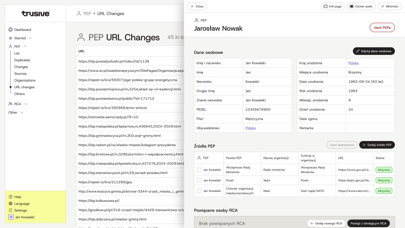Click the RCA people icon
This screenshot has width=405, height=228.
11,104
